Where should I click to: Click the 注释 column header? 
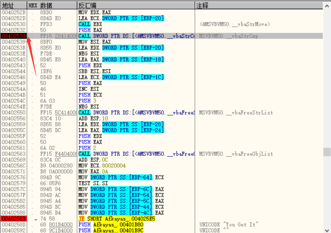pos(259,6)
